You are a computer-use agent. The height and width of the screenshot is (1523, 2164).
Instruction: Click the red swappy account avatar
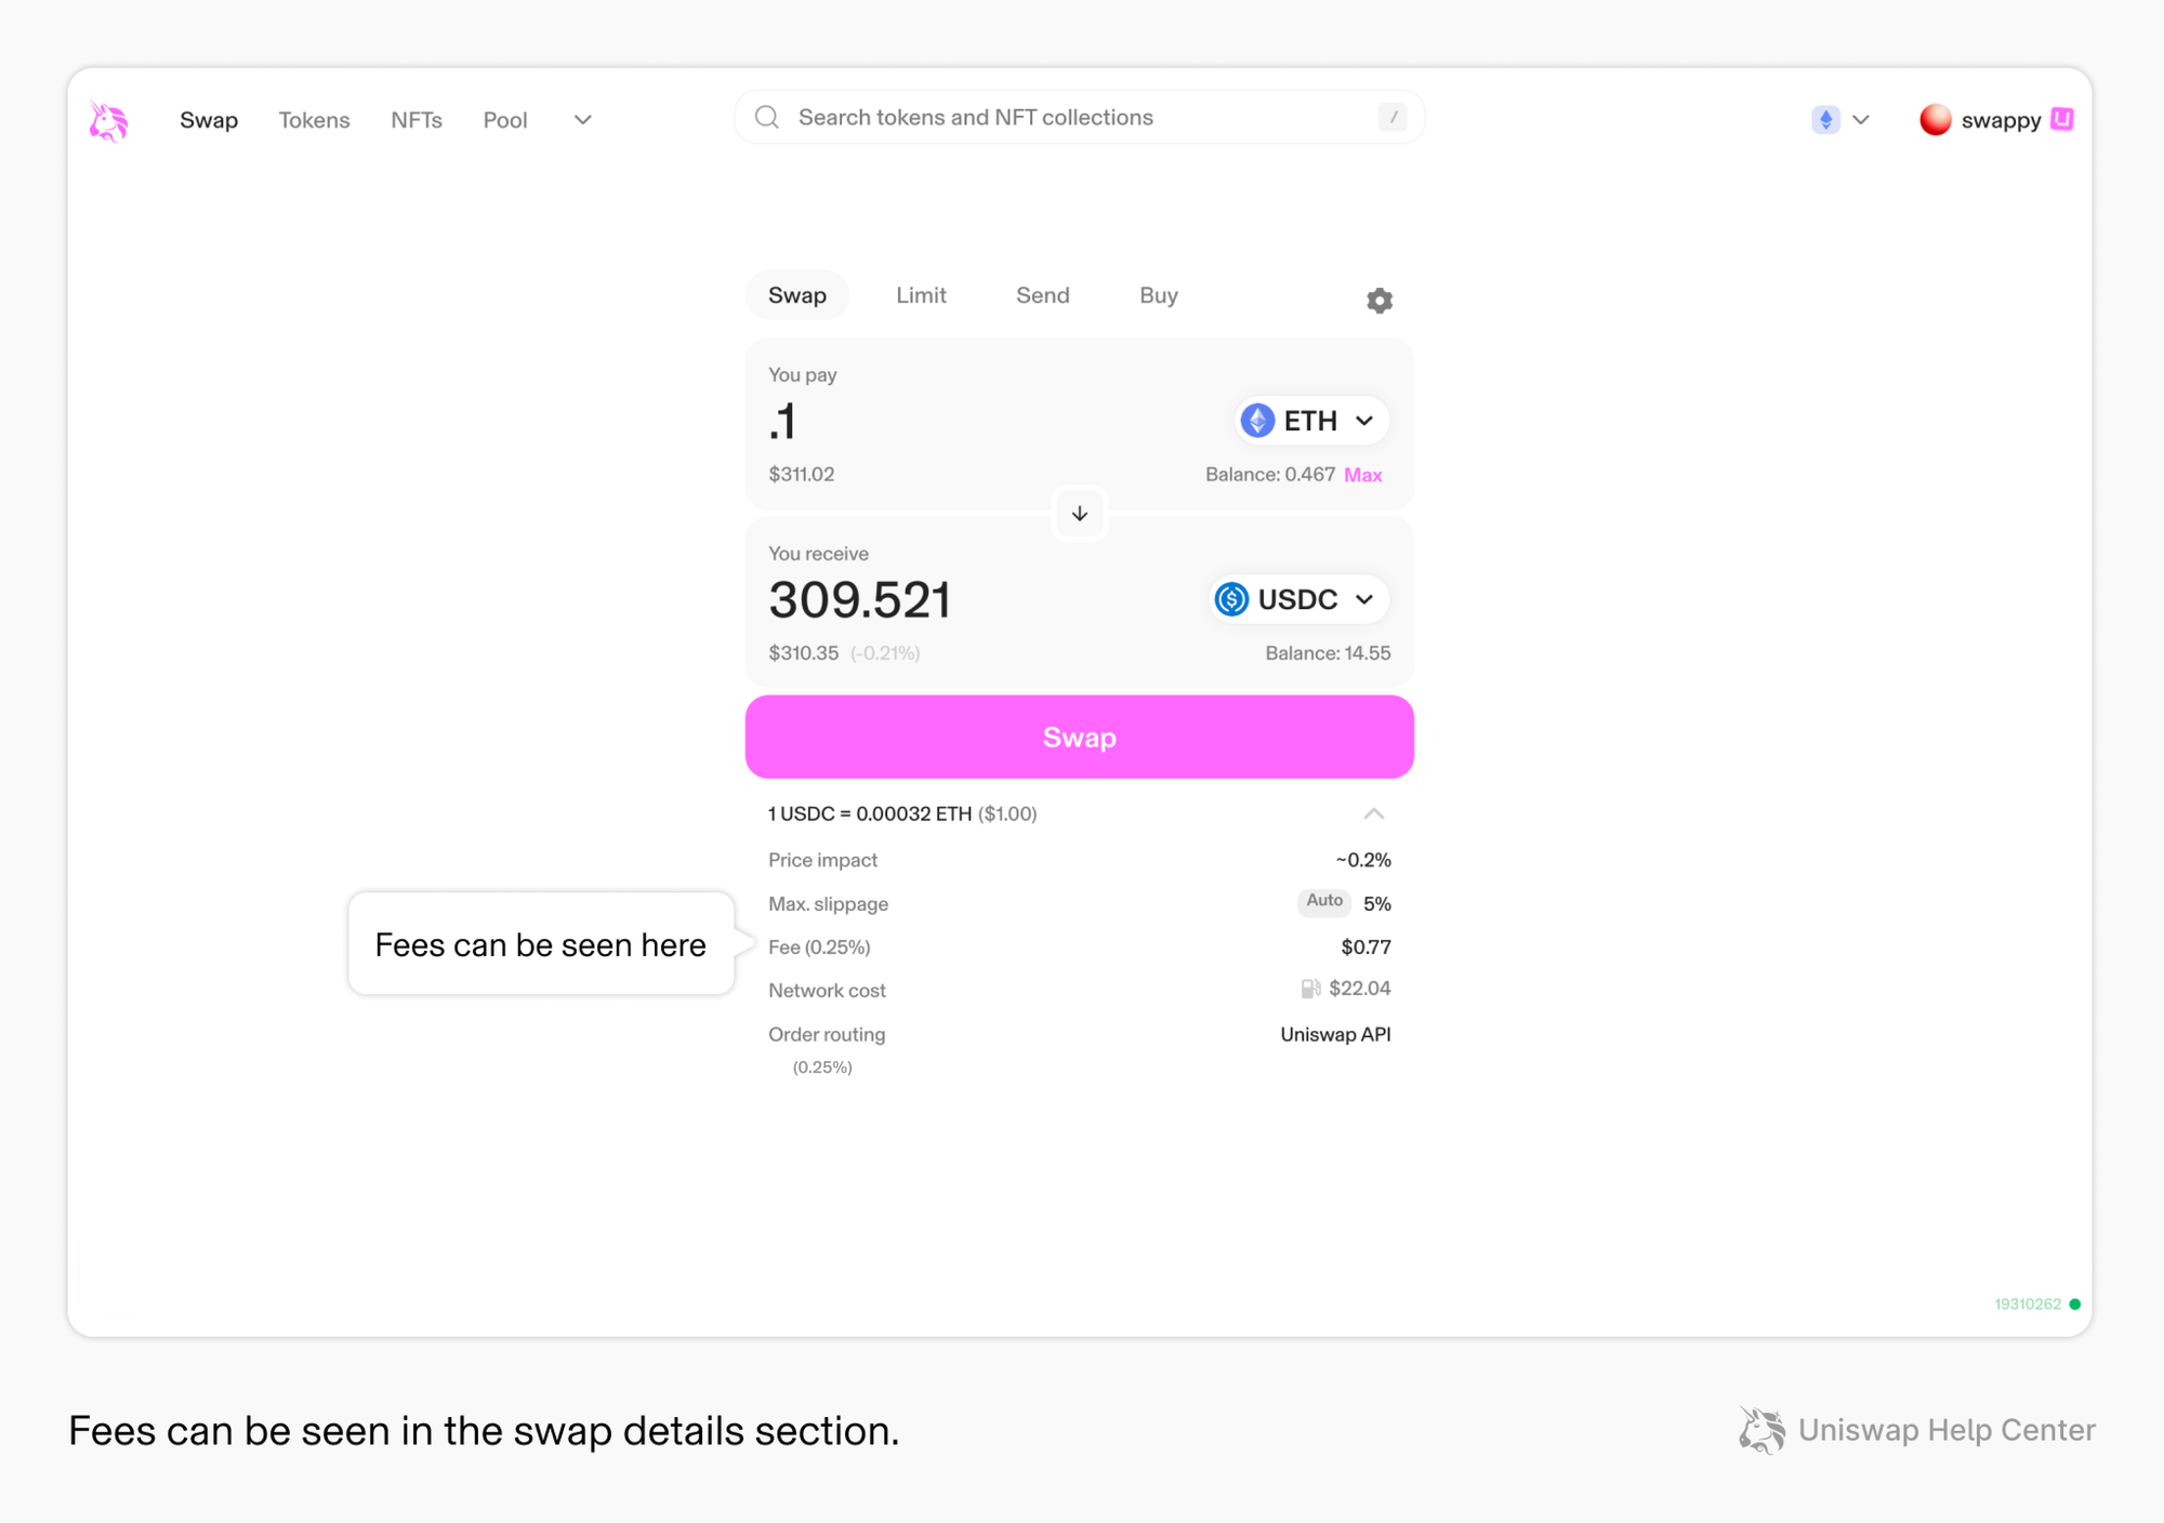point(1935,120)
